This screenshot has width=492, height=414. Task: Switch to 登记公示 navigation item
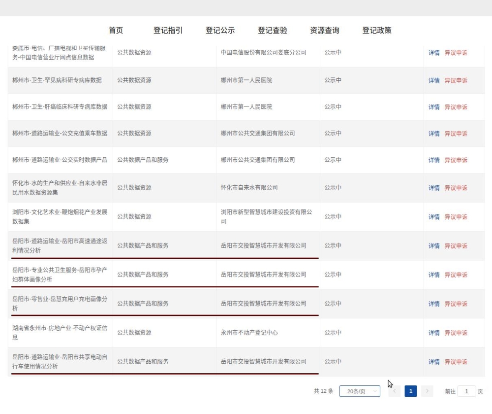[x=220, y=31]
